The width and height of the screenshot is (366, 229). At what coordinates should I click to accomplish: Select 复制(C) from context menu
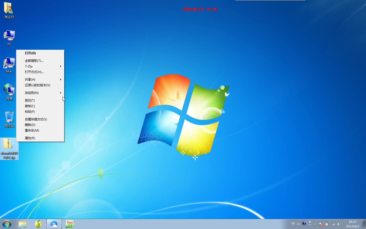click(x=40, y=106)
